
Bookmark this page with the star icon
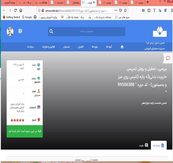125,11
